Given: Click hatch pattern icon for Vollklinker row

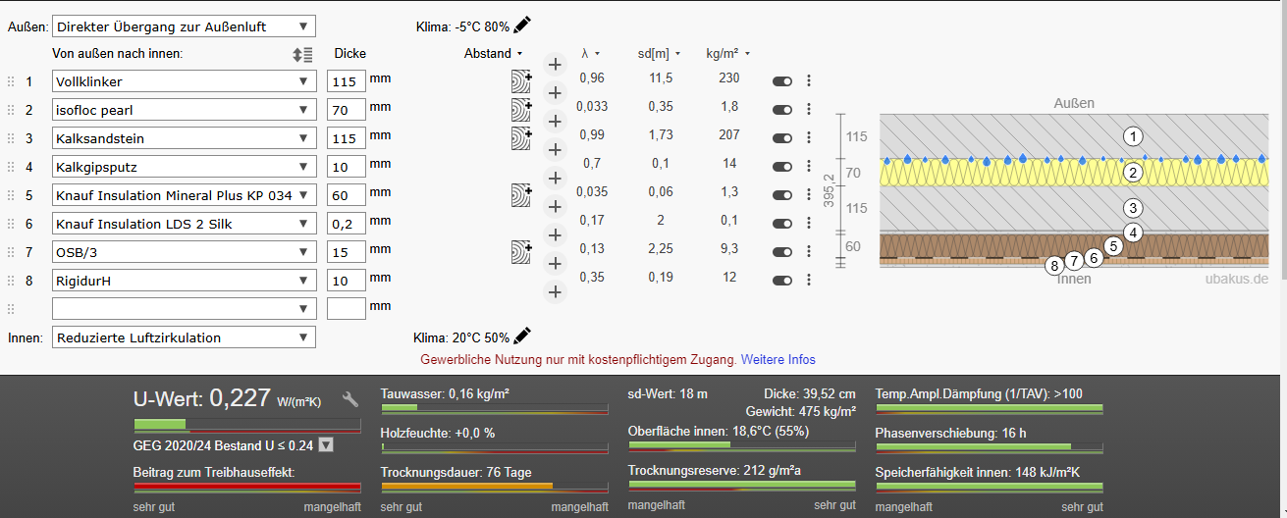Looking at the screenshot, I should pos(520,81).
